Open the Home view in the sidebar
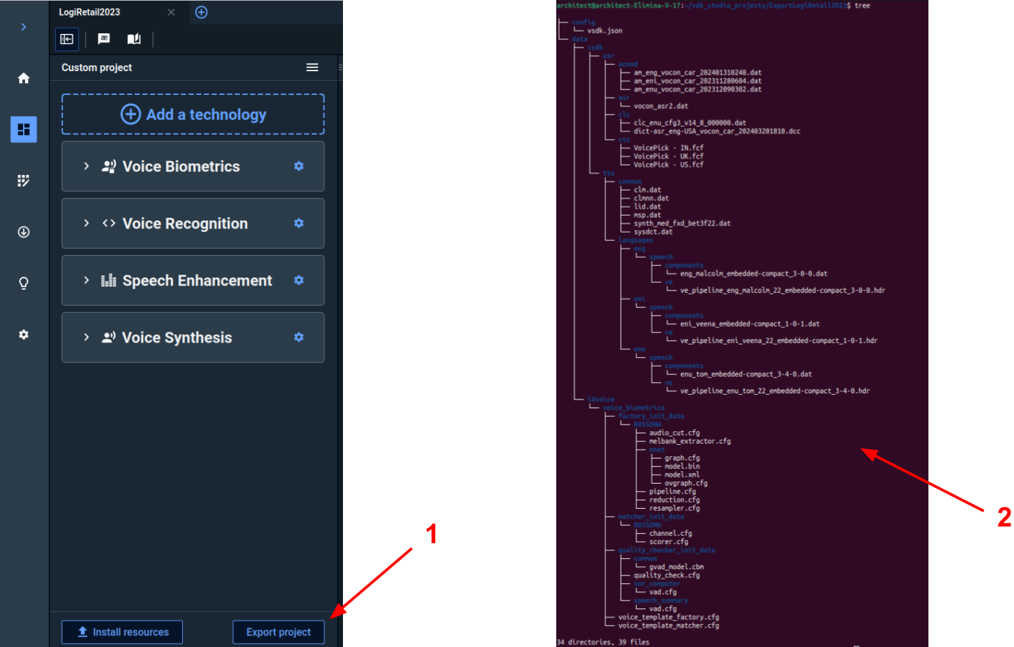 (24, 79)
